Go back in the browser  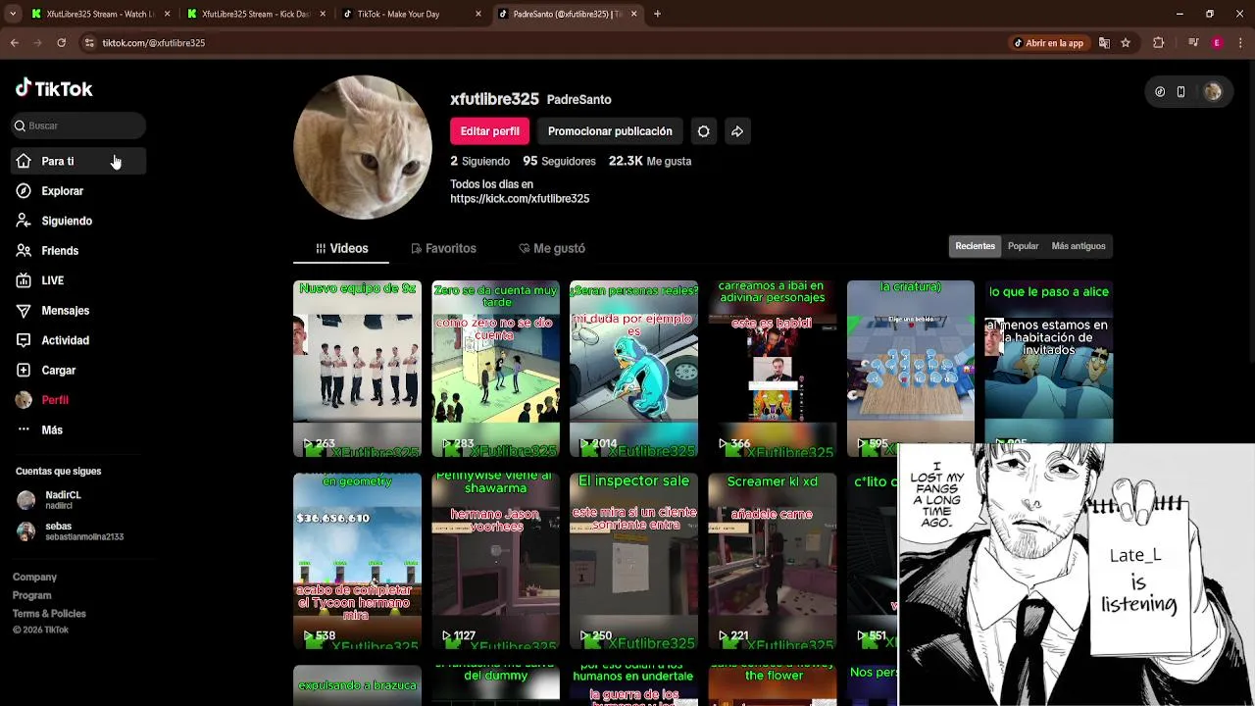(14, 43)
